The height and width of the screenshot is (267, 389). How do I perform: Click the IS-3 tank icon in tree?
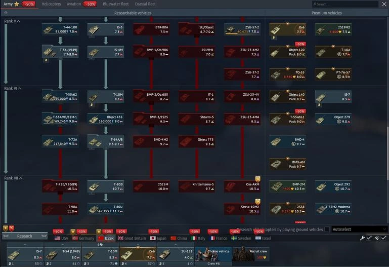[93, 30]
